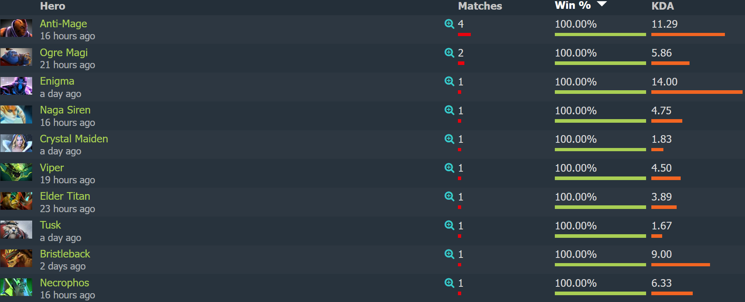The height and width of the screenshot is (302, 745).
Task: Click the Naga Siren hero portrait
Action: [16, 114]
